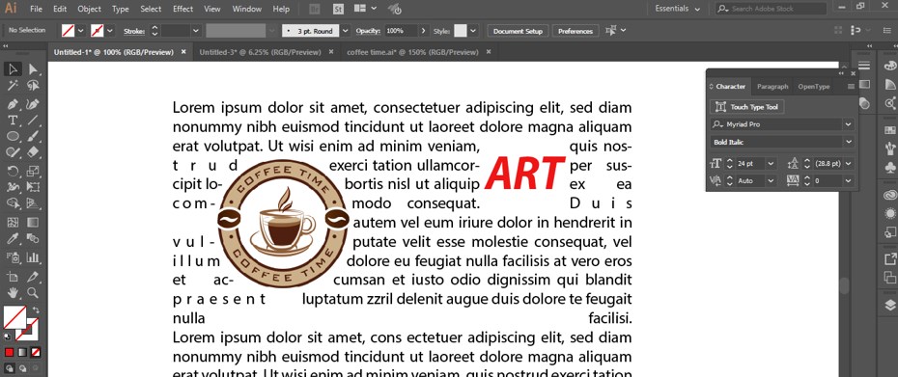This screenshot has width=898, height=377.
Task: Select the Zoom tool
Action: coord(33,293)
